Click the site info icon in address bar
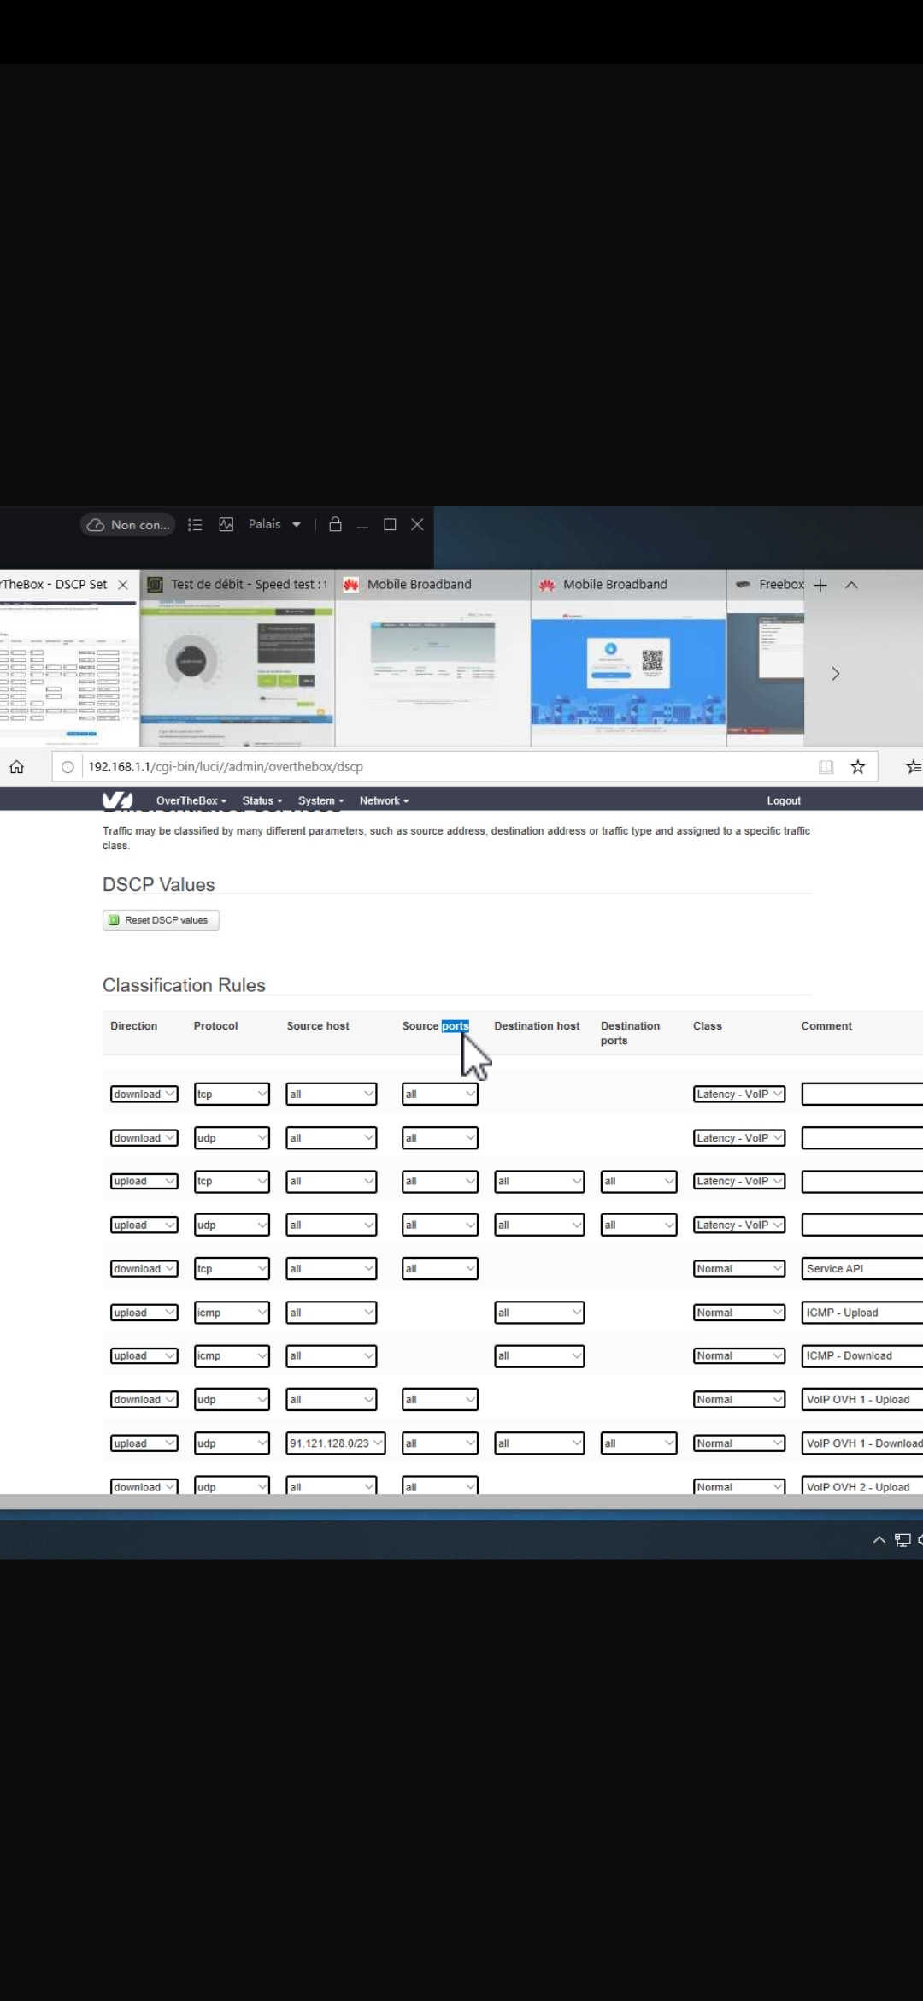This screenshot has height=2001, width=923. tap(68, 767)
